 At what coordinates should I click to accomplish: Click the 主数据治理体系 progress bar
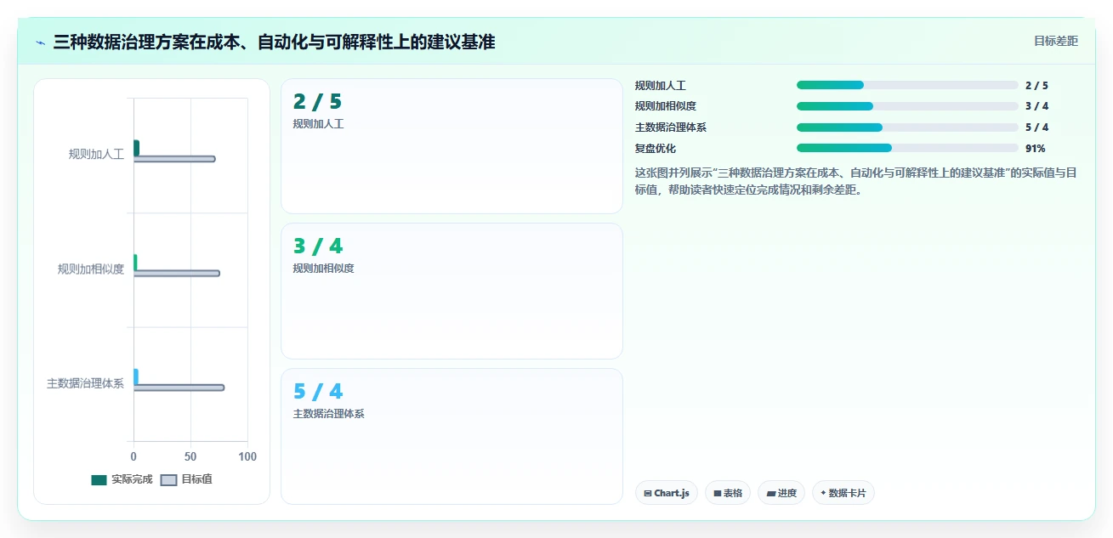pos(907,127)
